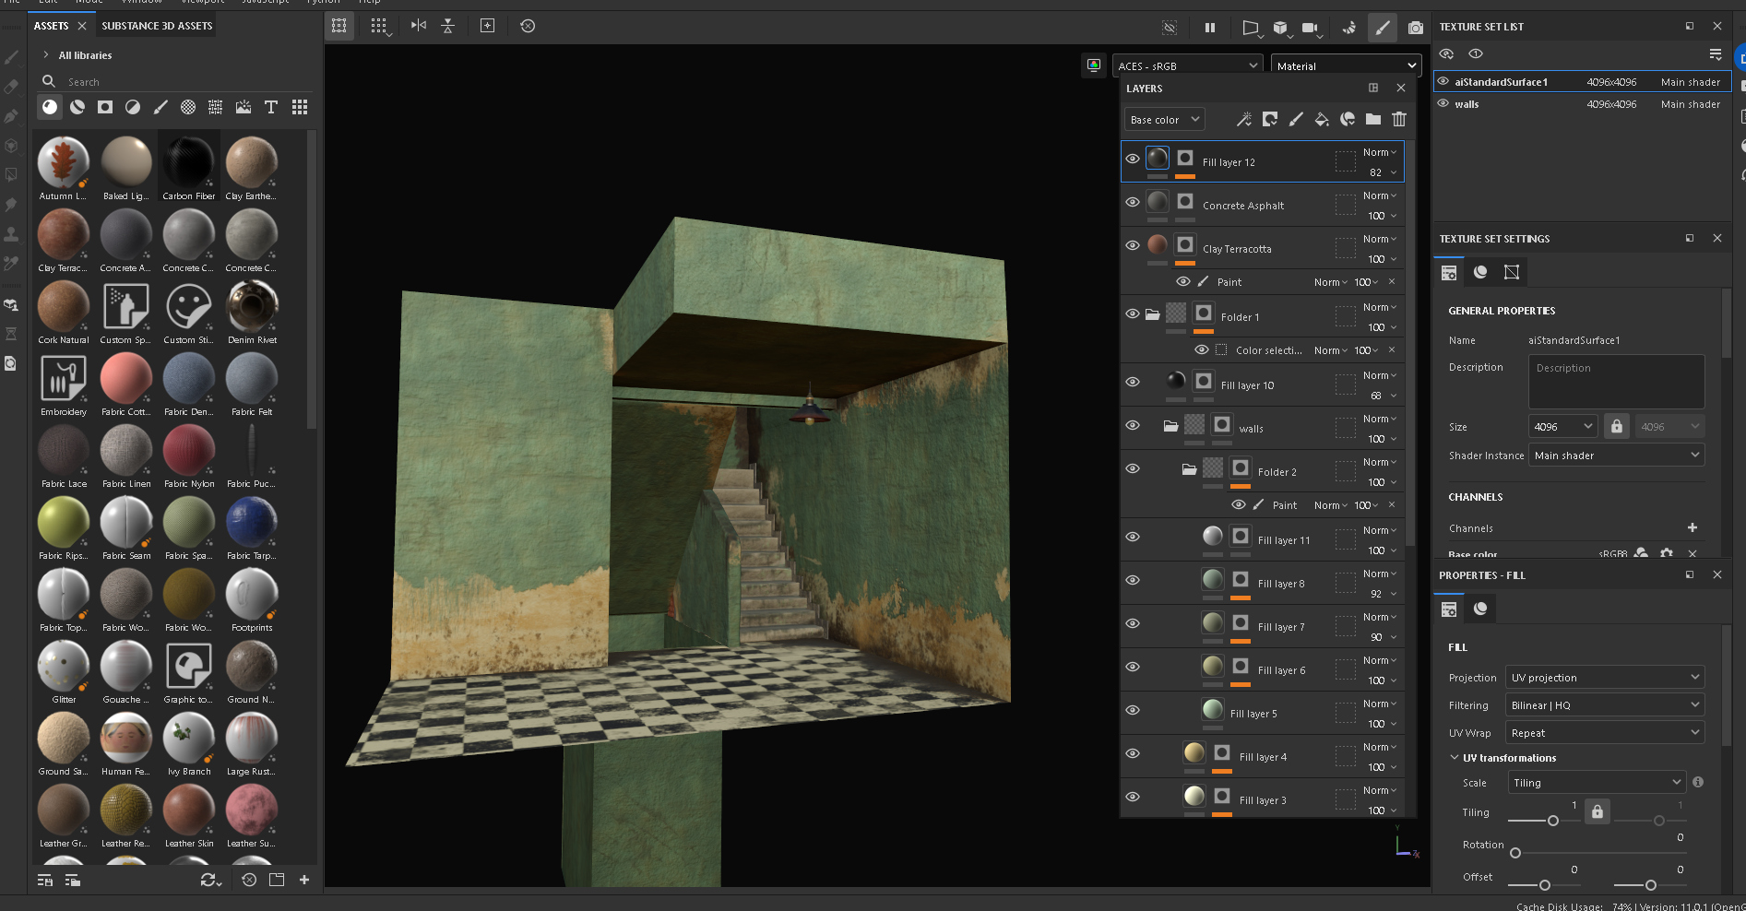Hide the walls texture set

[x=1443, y=103]
